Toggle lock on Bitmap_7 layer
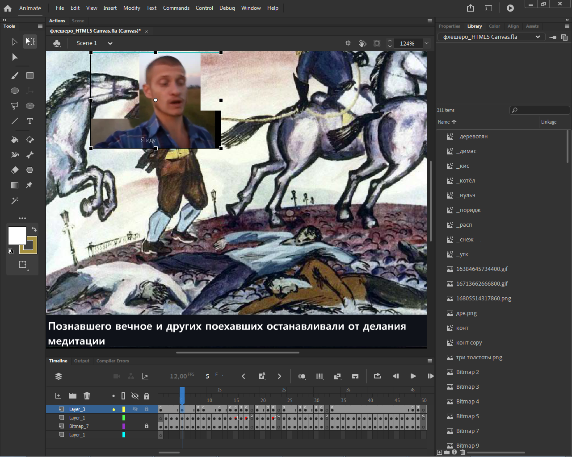Screen dimensions: 572x457 [147, 426]
